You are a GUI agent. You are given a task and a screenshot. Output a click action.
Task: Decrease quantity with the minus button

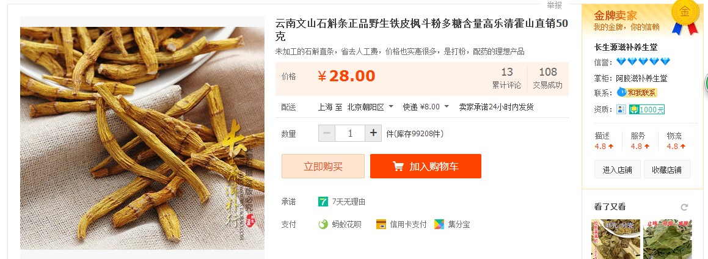pos(327,133)
